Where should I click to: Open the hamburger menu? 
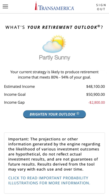(x=5, y=6)
